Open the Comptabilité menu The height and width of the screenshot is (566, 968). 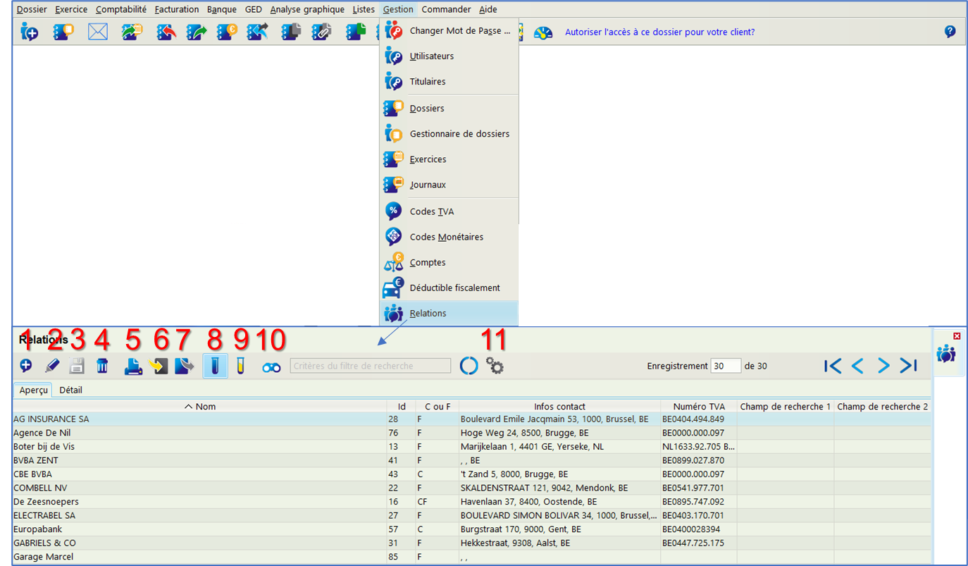(x=121, y=9)
